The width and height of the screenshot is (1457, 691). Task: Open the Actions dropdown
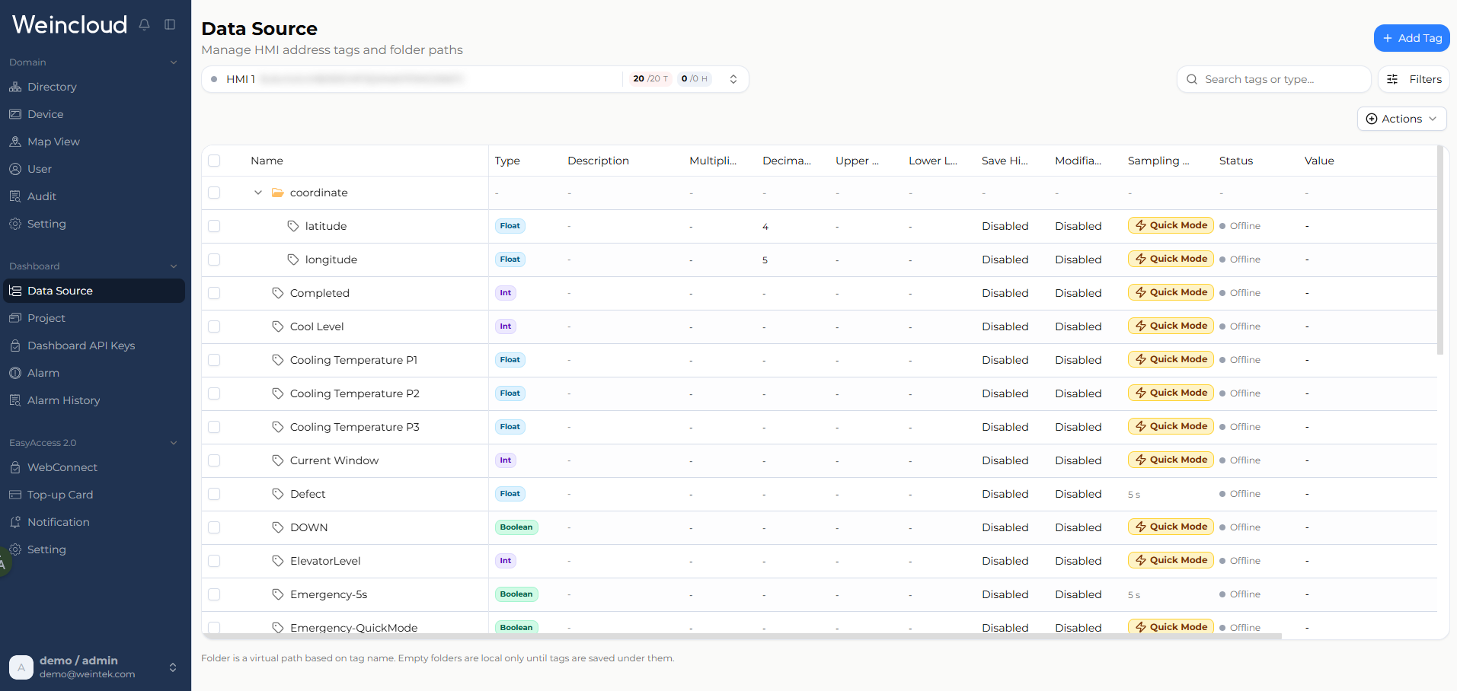coord(1401,119)
